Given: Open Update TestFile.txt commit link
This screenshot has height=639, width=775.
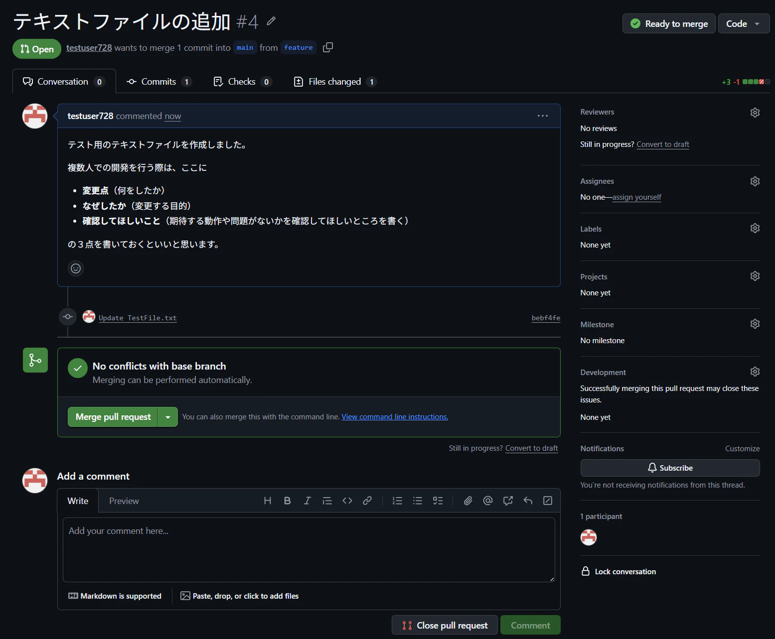Looking at the screenshot, I should 138,318.
